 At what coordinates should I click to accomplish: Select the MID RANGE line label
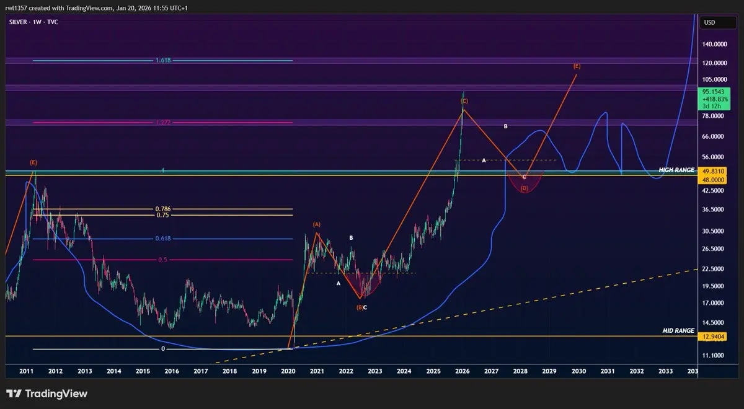[x=678, y=331]
